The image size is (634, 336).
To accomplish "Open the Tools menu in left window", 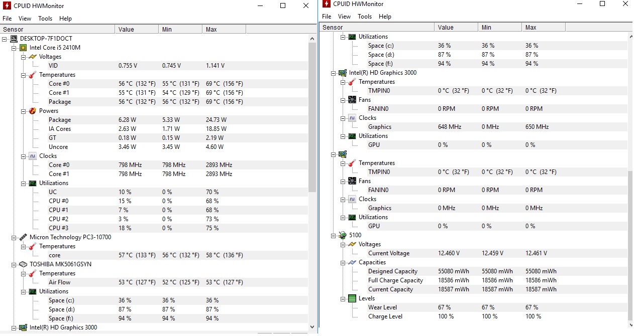I will [x=45, y=19].
